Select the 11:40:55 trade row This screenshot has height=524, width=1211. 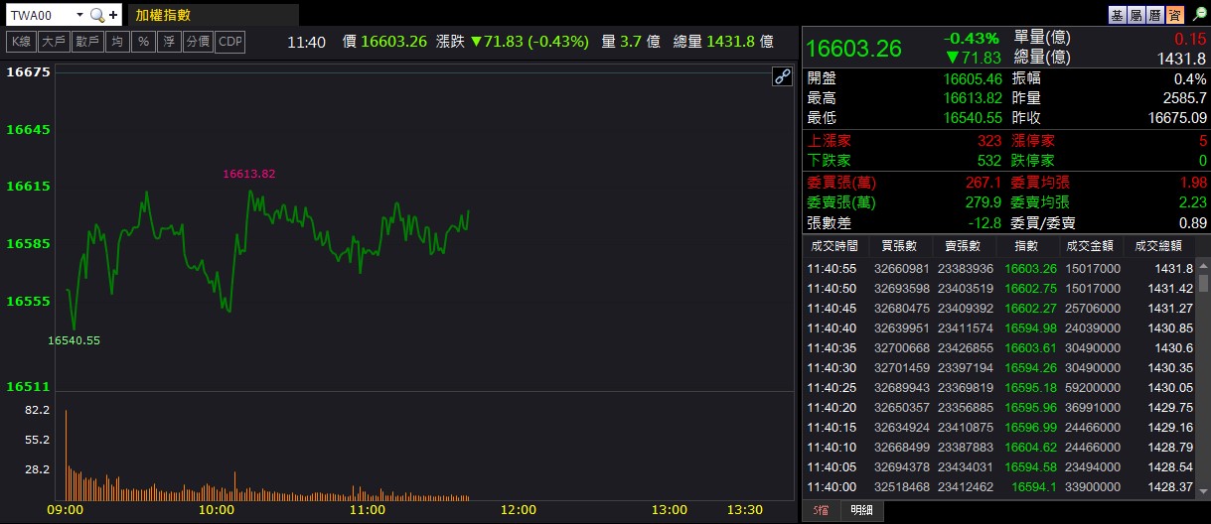click(x=999, y=268)
